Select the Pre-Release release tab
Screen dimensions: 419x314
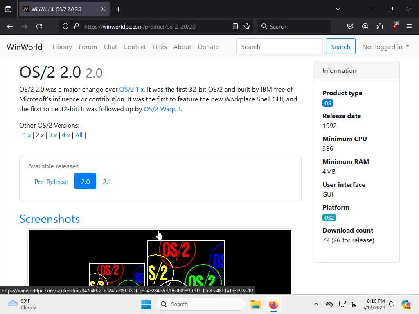point(51,182)
